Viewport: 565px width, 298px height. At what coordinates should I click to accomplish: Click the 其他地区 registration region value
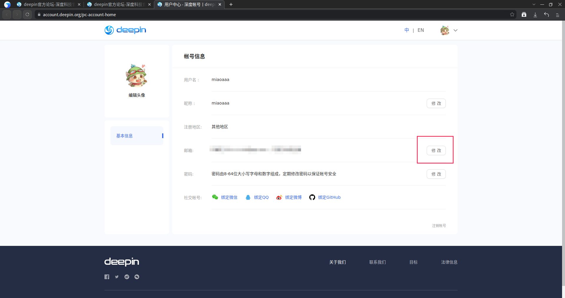point(220,127)
